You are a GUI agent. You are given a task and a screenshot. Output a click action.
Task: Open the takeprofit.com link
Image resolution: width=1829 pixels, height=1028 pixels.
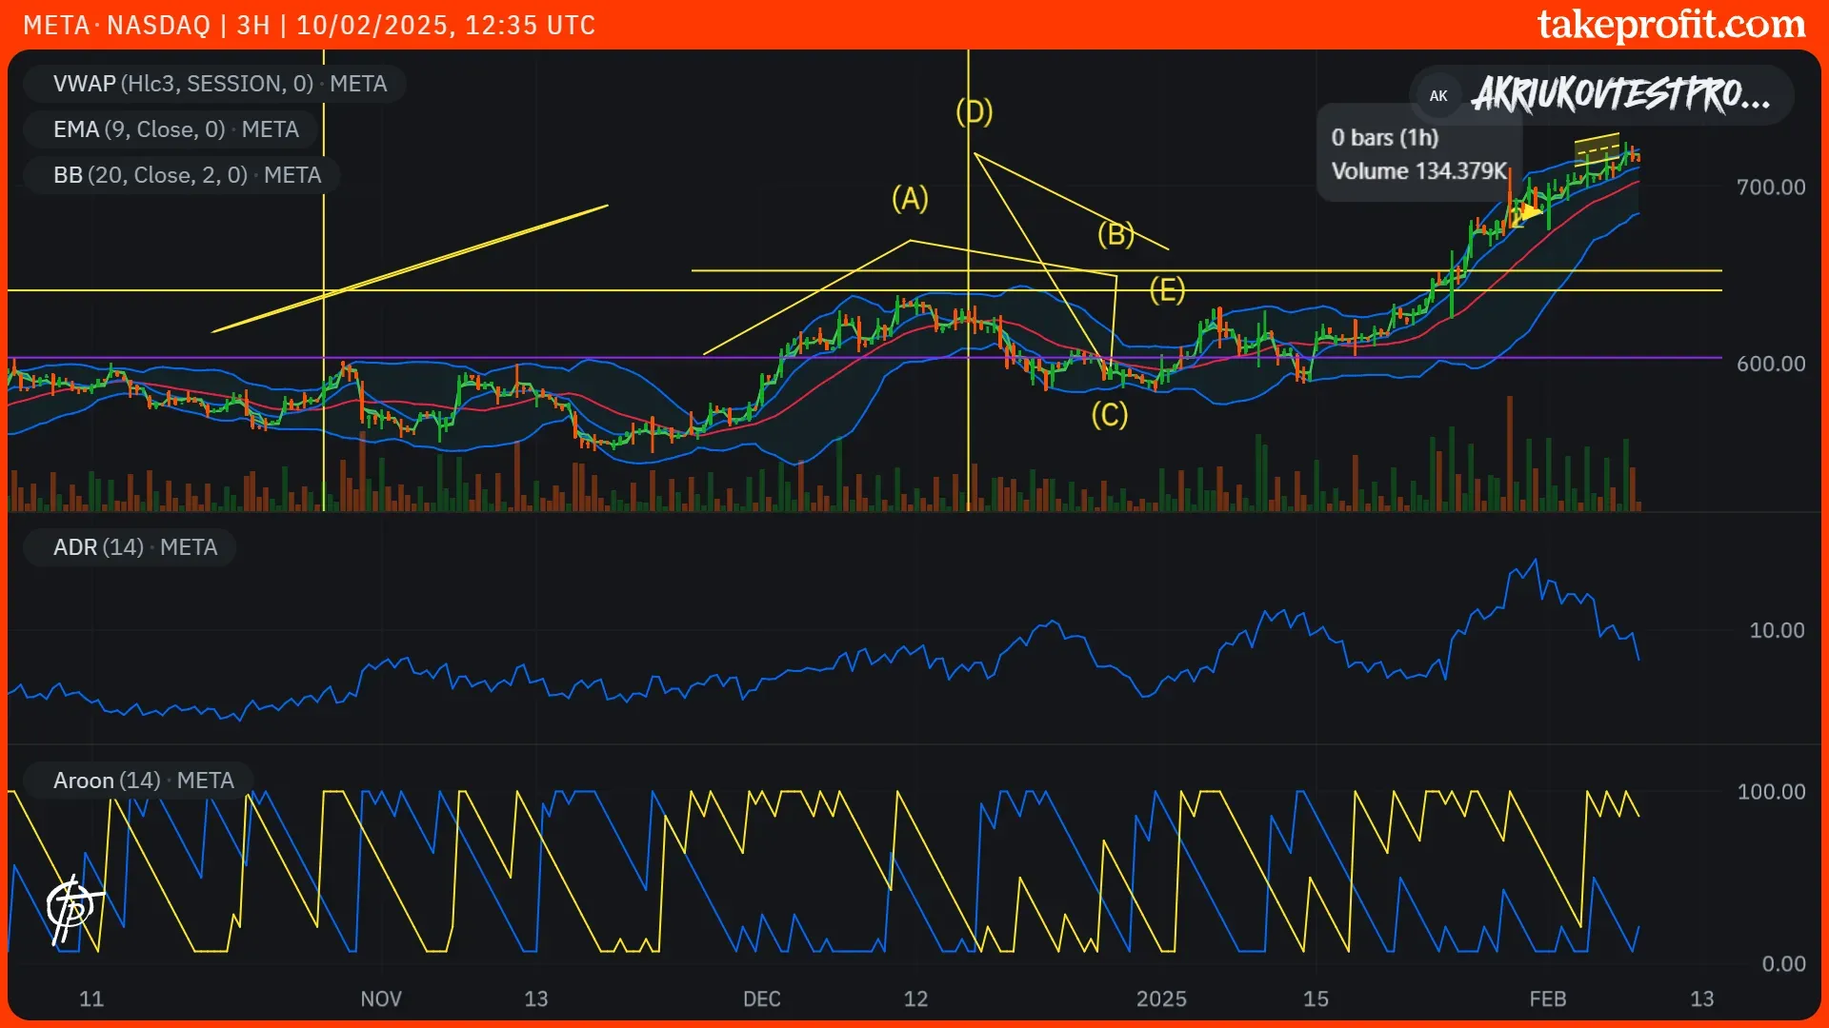click(1671, 25)
